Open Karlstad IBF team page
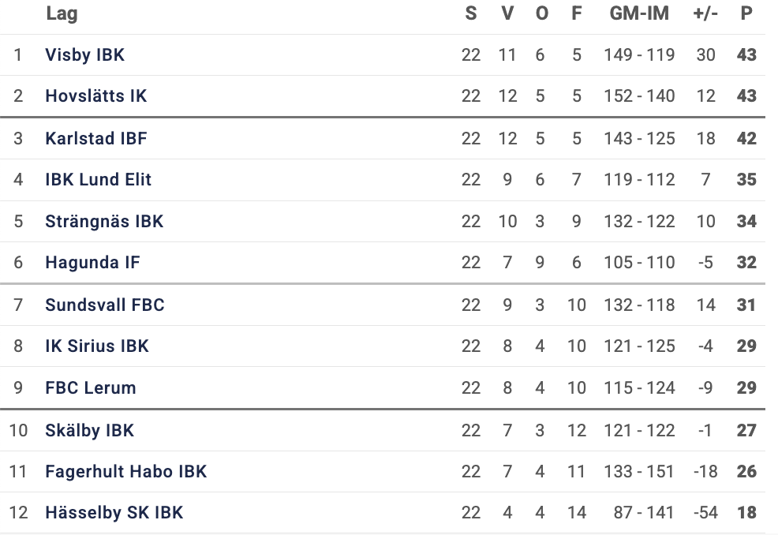The height and width of the screenshot is (535, 778). click(96, 139)
